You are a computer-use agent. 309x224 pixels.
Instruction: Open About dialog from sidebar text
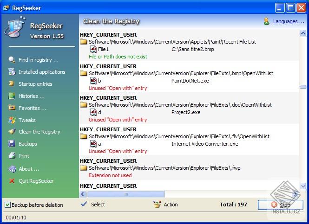click(29, 169)
